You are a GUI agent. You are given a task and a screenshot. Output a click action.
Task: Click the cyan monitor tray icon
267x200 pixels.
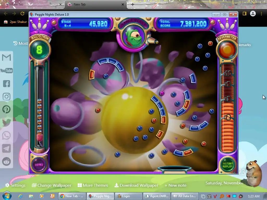coord(234,196)
